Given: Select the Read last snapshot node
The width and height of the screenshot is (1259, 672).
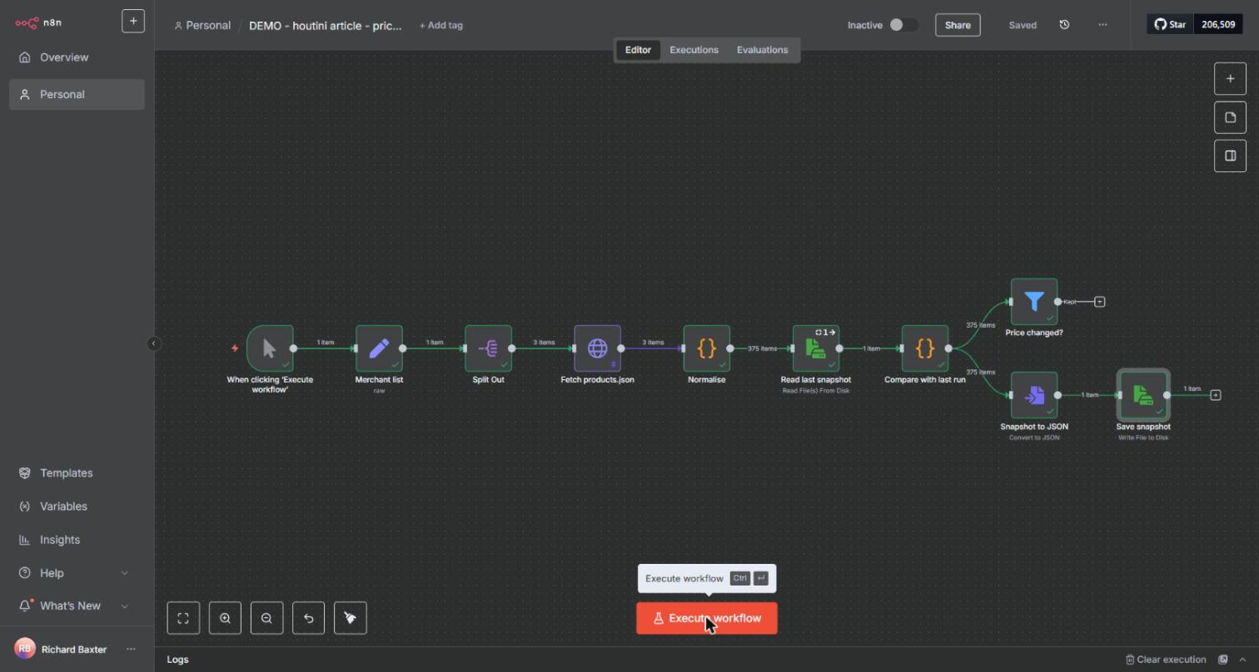Looking at the screenshot, I should (x=816, y=348).
